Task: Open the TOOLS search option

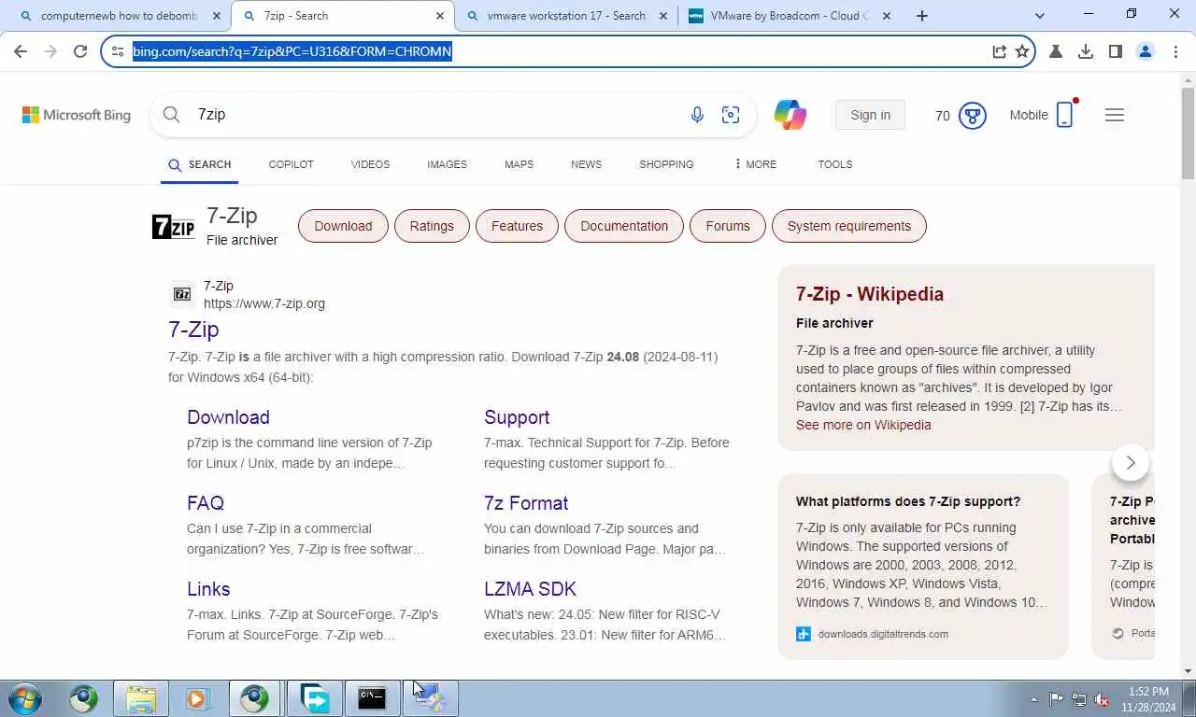Action: coord(834,164)
